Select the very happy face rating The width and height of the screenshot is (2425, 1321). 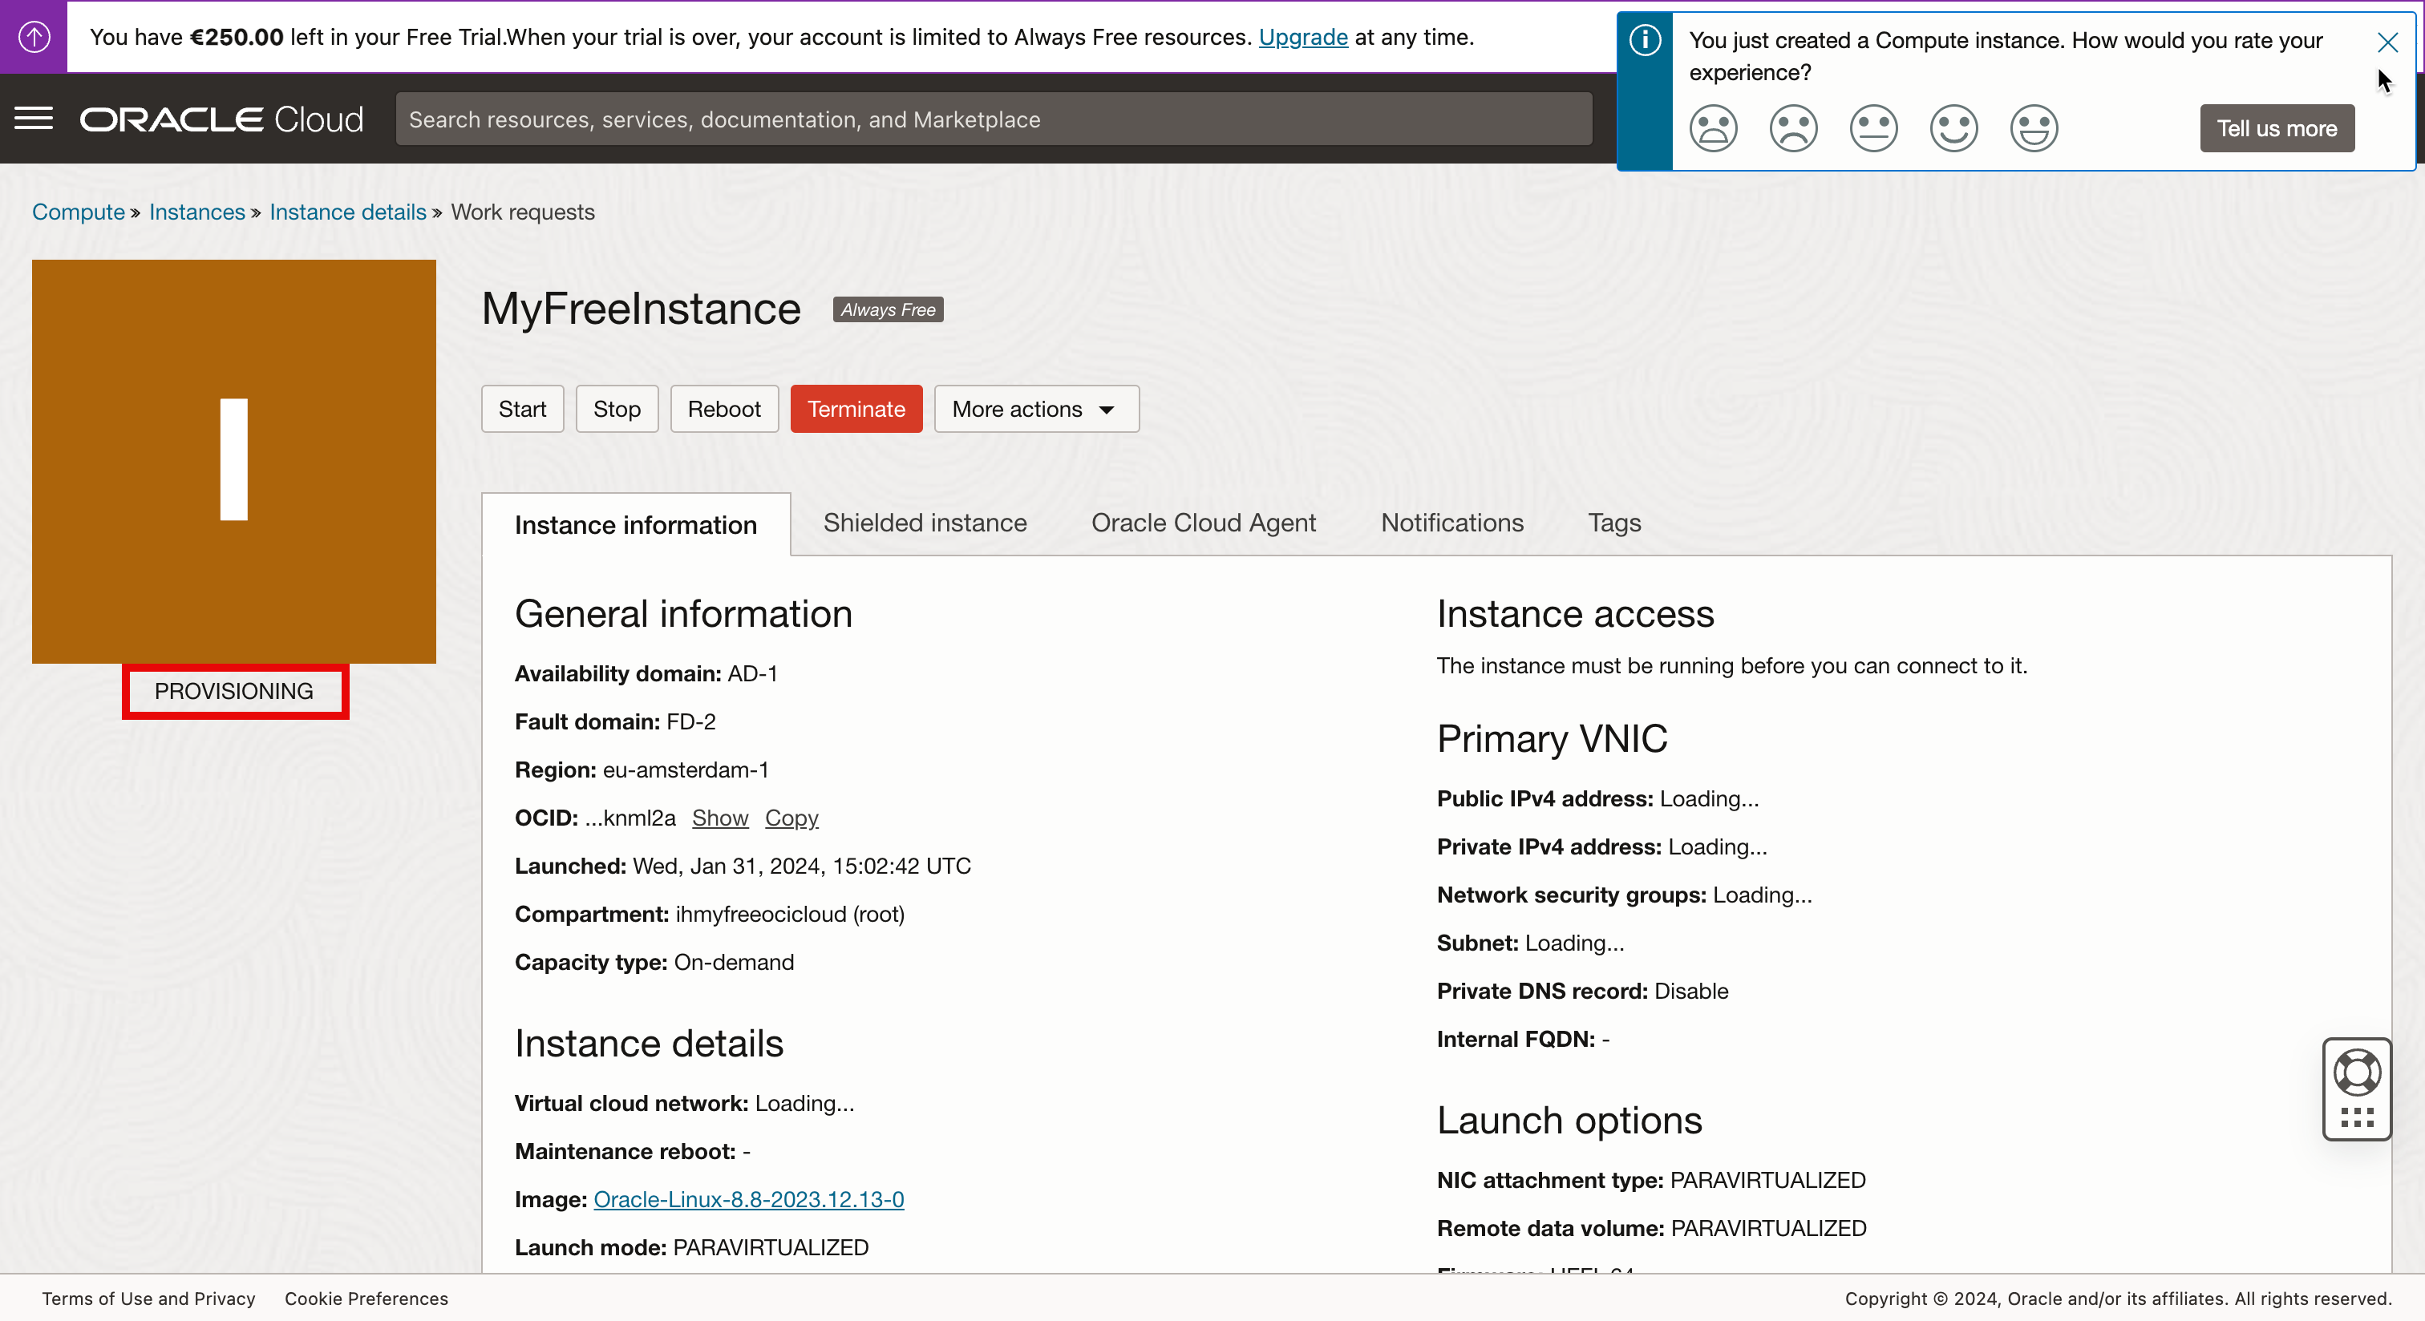click(2034, 128)
